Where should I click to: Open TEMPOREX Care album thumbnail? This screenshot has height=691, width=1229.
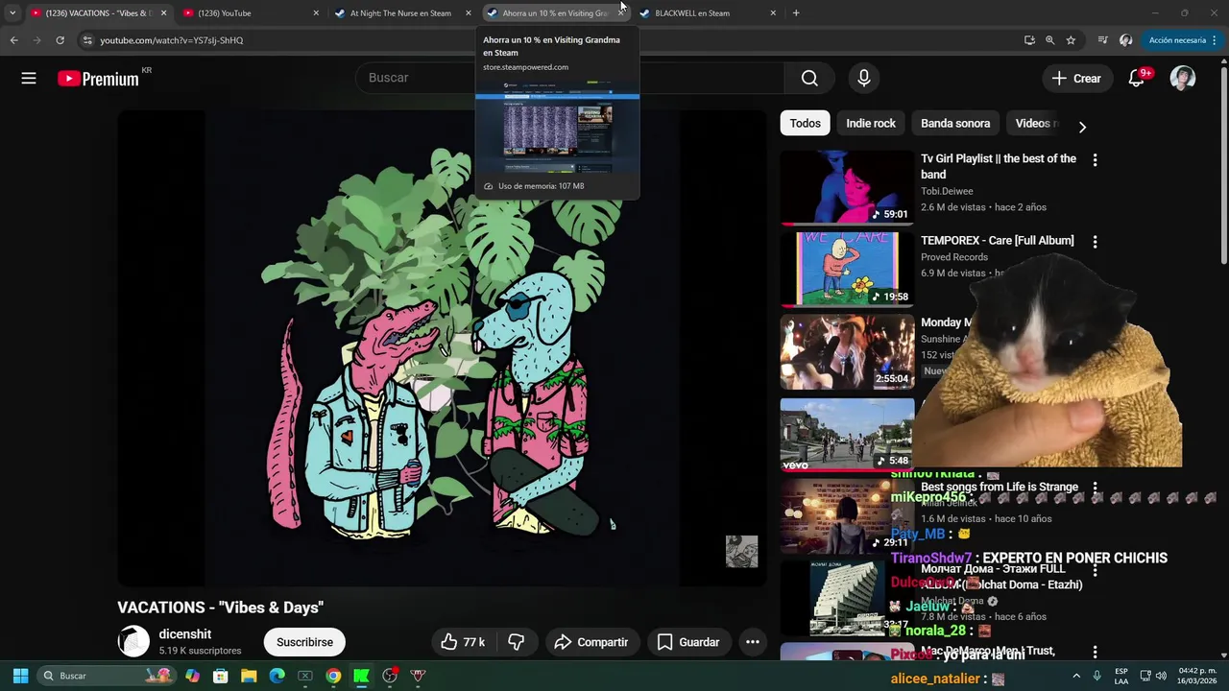click(x=847, y=270)
